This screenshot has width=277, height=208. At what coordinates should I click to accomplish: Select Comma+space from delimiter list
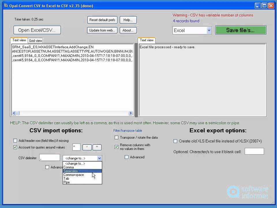coord(82,175)
